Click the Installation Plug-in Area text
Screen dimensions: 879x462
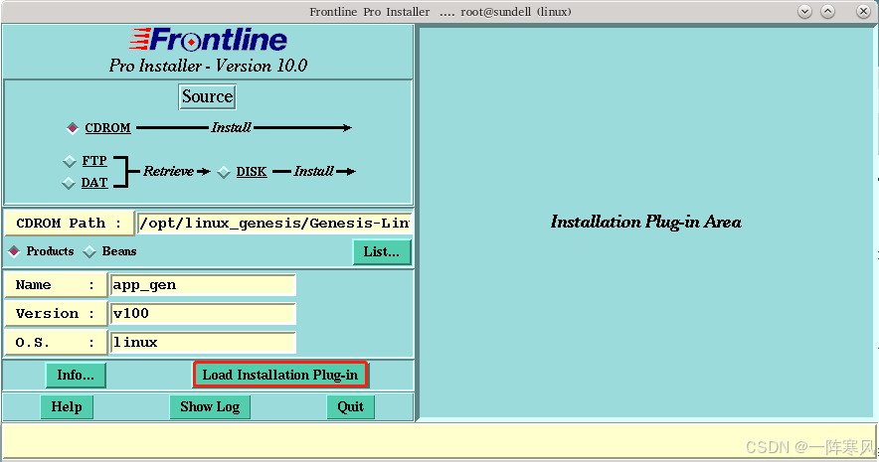pyautogui.click(x=645, y=222)
